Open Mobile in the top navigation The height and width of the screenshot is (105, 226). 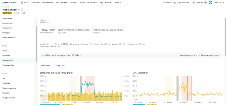[x=82, y=2]
